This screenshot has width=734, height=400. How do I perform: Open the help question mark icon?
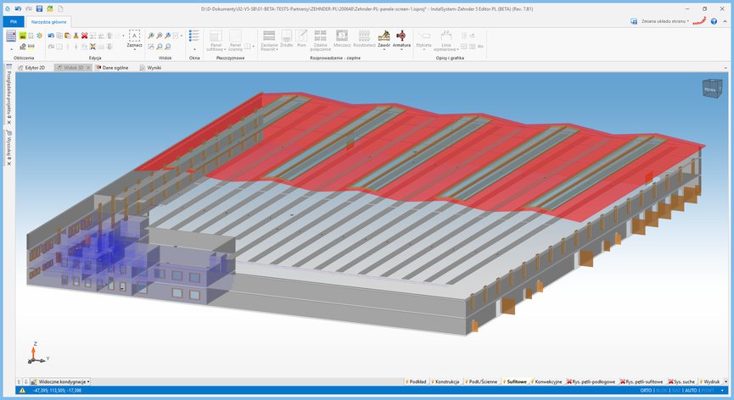click(x=714, y=20)
